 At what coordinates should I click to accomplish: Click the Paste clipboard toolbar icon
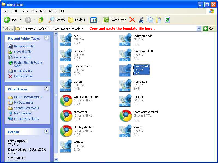159,20
